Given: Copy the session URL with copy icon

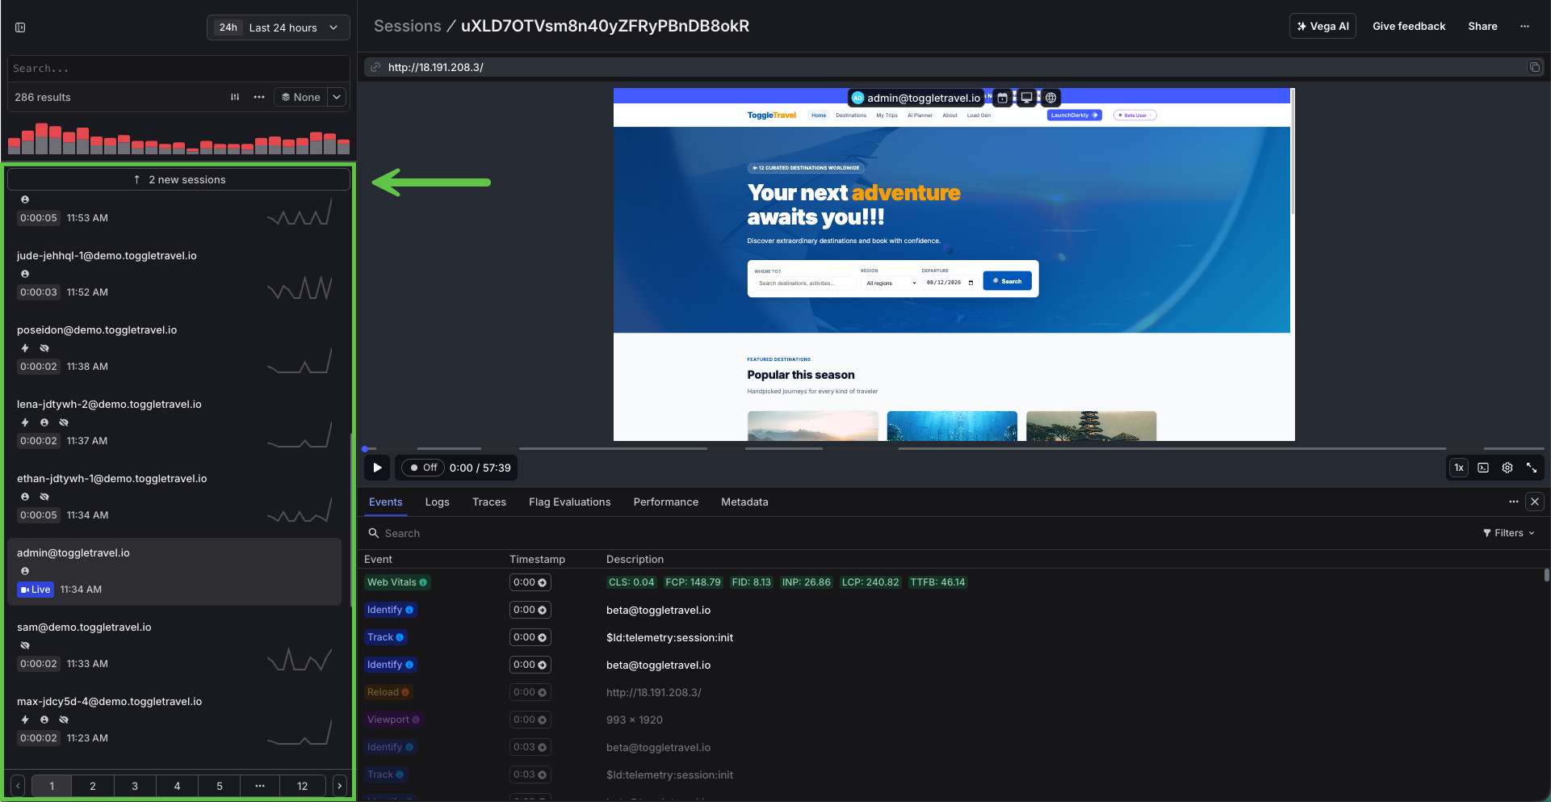Looking at the screenshot, I should tap(1535, 67).
